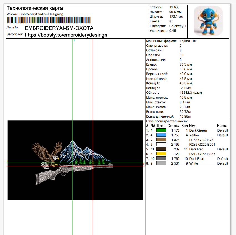The width and height of the screenshot is (236, 235).
Task: Click the barcode under Wilcom EmbroideryStudio
Action: [x=49, y=20]
